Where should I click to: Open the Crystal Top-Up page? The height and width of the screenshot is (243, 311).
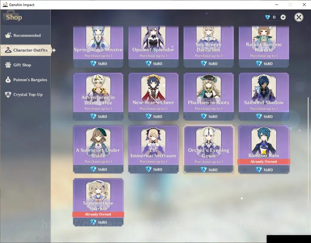pos(26,95)
